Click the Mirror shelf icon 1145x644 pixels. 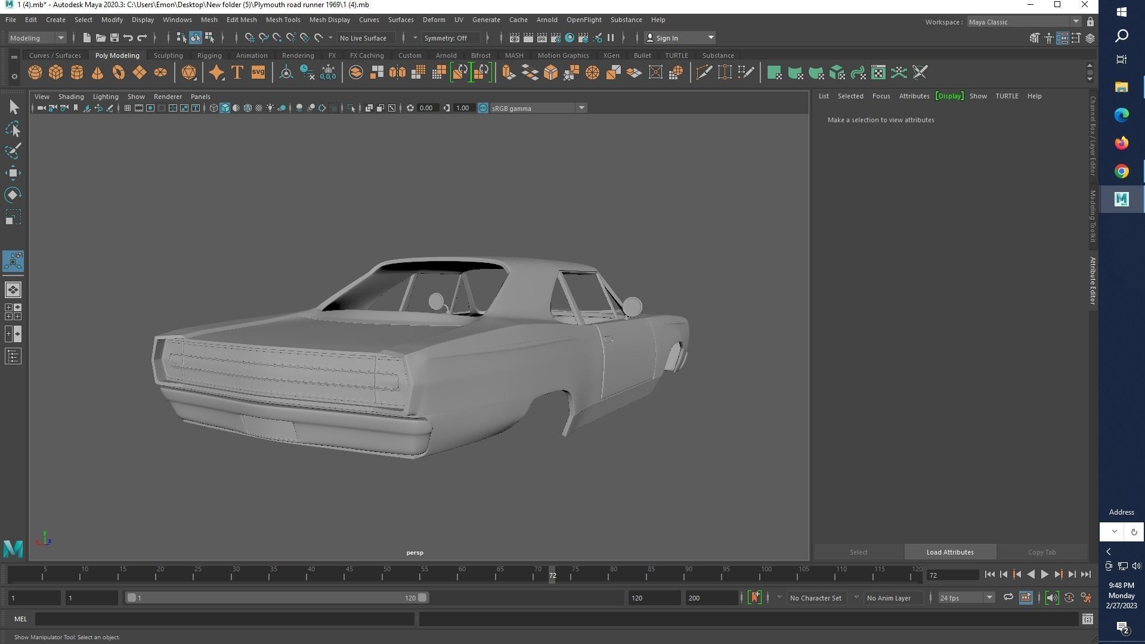point(398,73)
